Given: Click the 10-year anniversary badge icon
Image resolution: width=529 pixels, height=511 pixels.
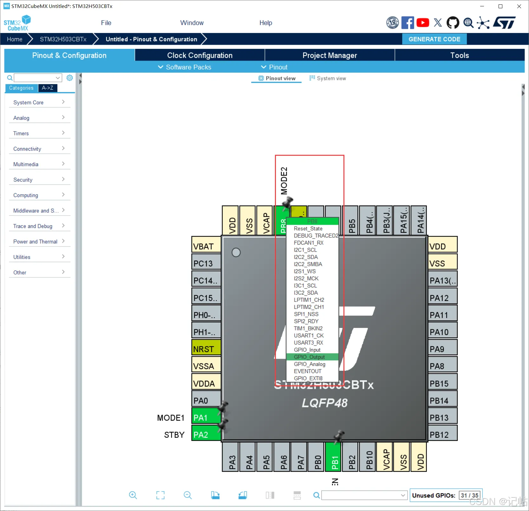Looking at the screenshot, I should click(393, 23).
